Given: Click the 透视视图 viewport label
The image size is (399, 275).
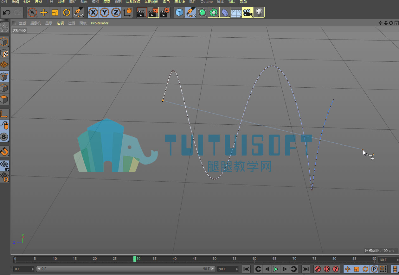Looking at the screenshot, I should 19,30.
